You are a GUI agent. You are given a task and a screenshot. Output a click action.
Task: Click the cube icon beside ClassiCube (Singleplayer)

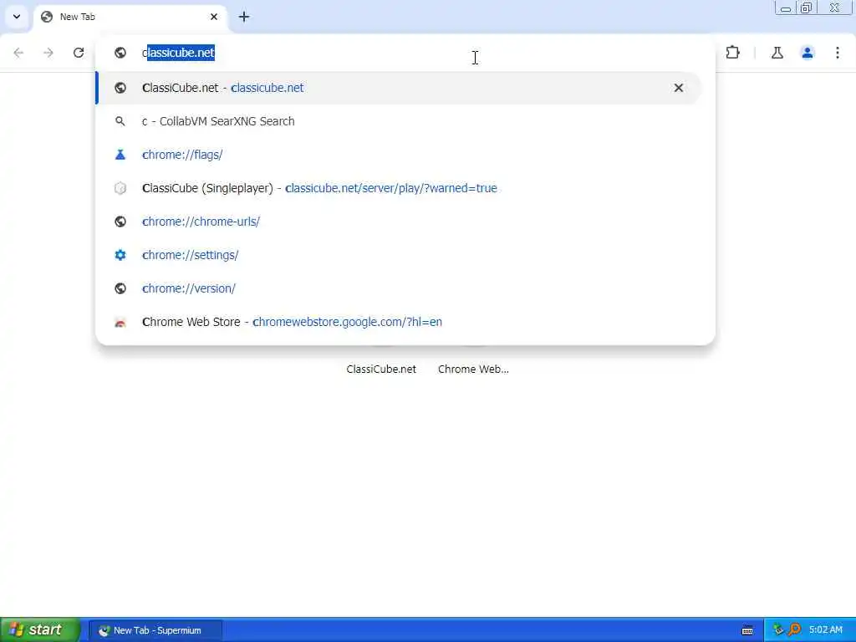click(x=120, y=188)
